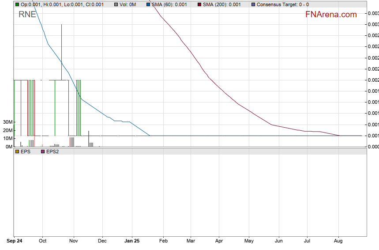Click the Vol: 0M legend text
Screen dimensions: 379x250
click(128, 4)
